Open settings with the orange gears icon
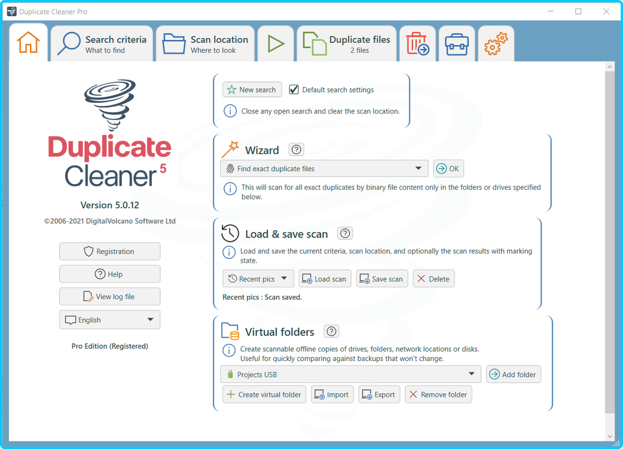This screenshot has width=623, height=449. (496, 44)
